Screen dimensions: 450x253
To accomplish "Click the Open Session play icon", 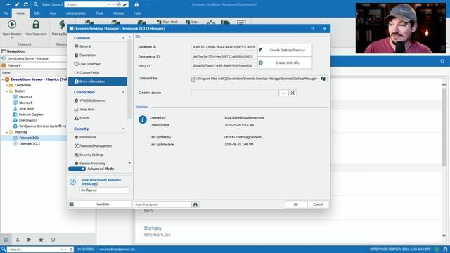I will [12, 25].
